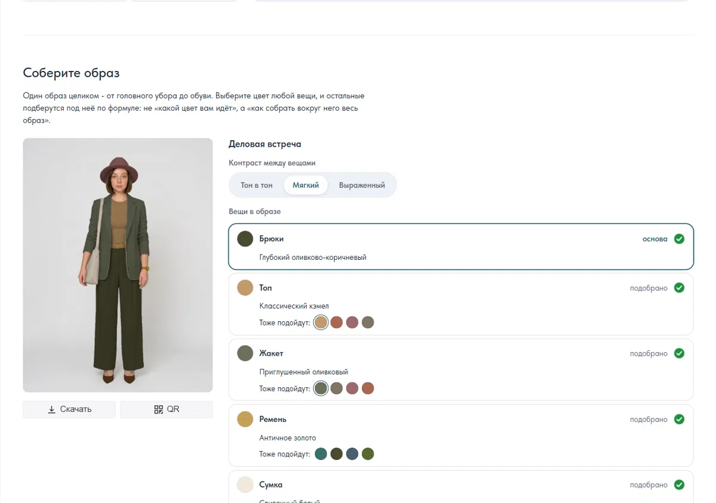Screen dimensions: 716x503
Task: Click the cream swatch beside Сумка title
Action: [x=245, y=485]
